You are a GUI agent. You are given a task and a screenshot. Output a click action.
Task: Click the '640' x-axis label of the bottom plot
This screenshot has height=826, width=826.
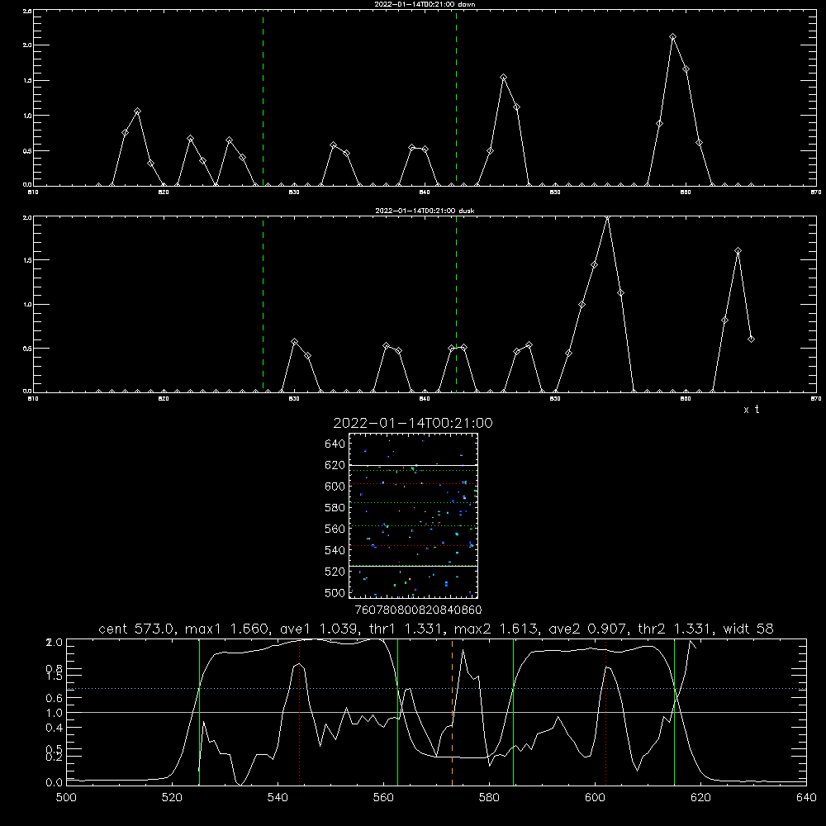point(806,798)
